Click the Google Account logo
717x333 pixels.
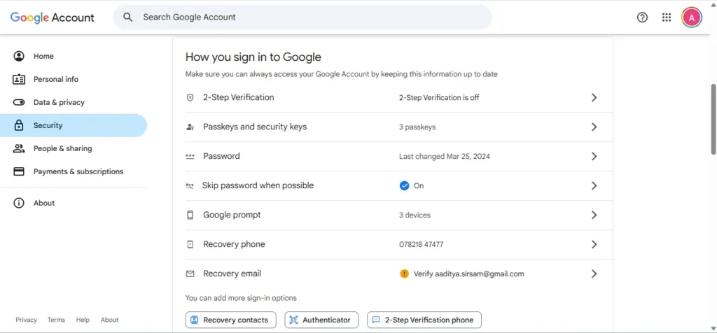pos(53,17)
